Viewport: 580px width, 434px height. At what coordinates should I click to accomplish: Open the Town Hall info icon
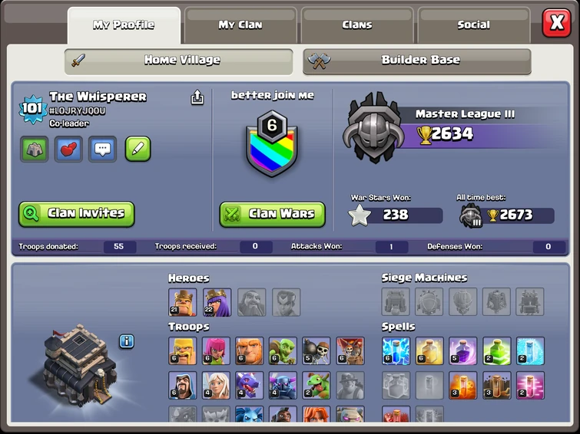(x=127, y=341)
